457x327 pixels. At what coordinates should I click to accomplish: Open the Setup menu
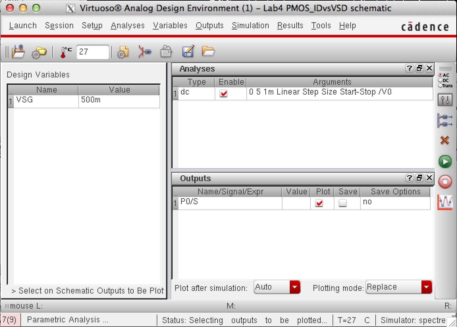click(92, 26)
